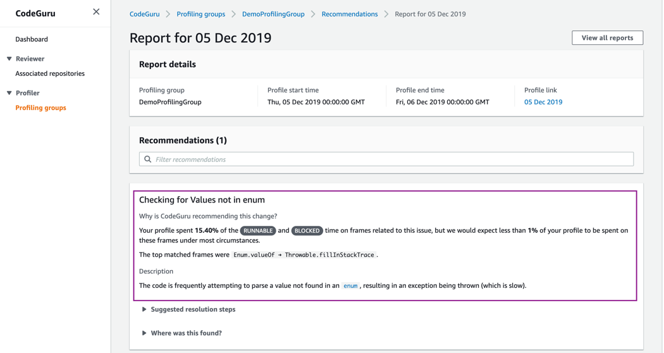This screenshot has height=353, width=664.
Task: Click the search magnifier icon
Action: pos(148,159)
